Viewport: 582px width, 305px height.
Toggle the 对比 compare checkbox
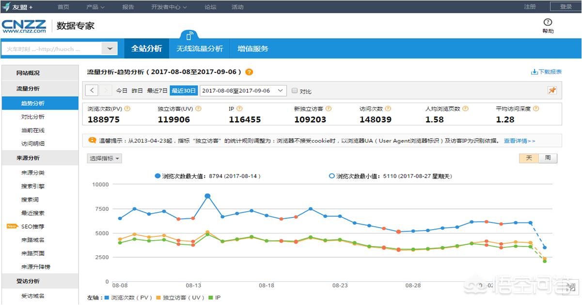coord(294,90)
